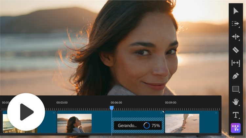The image size is (246, 138).
Task: Click the 00:09:00 timecode label
Action: click(x=171, y=103)
